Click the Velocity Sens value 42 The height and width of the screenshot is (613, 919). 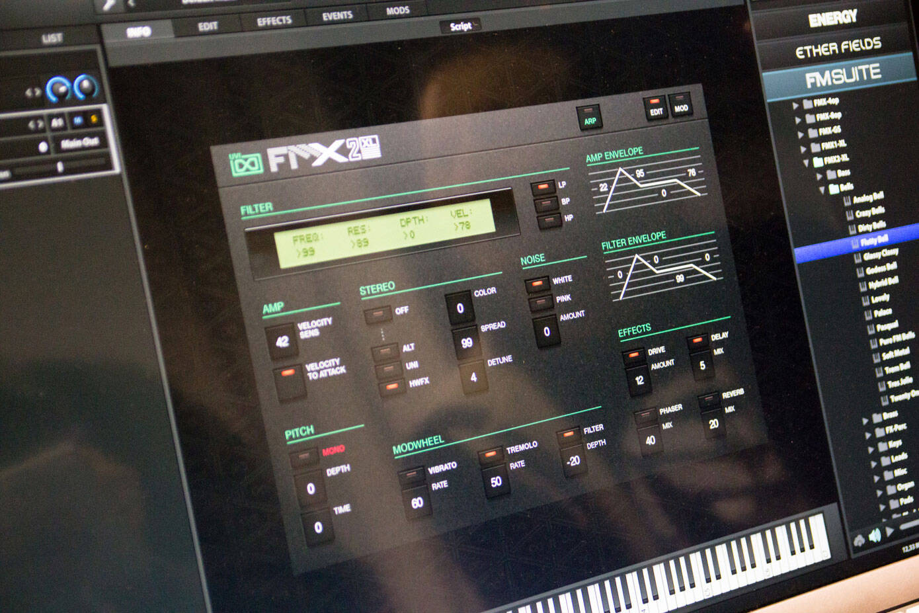(282, 341)
